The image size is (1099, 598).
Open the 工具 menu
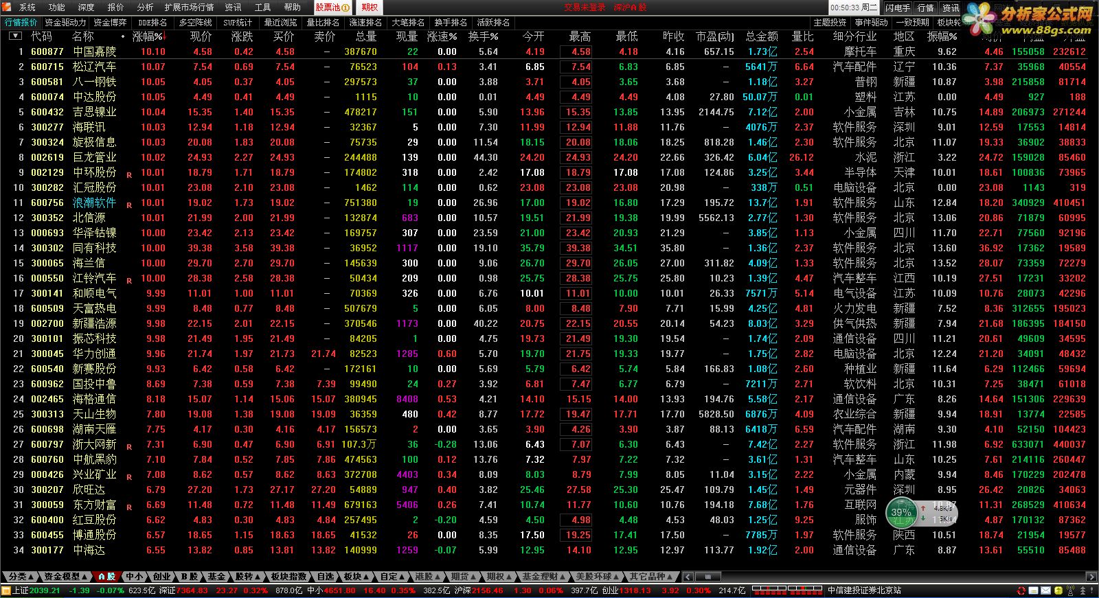point(263,8)
